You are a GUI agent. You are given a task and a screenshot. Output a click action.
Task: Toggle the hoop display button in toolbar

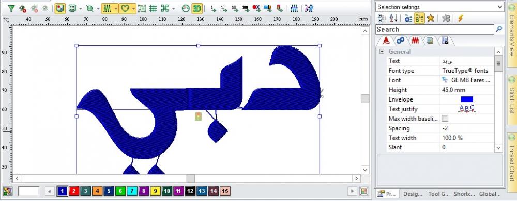(x=59, y=9)
